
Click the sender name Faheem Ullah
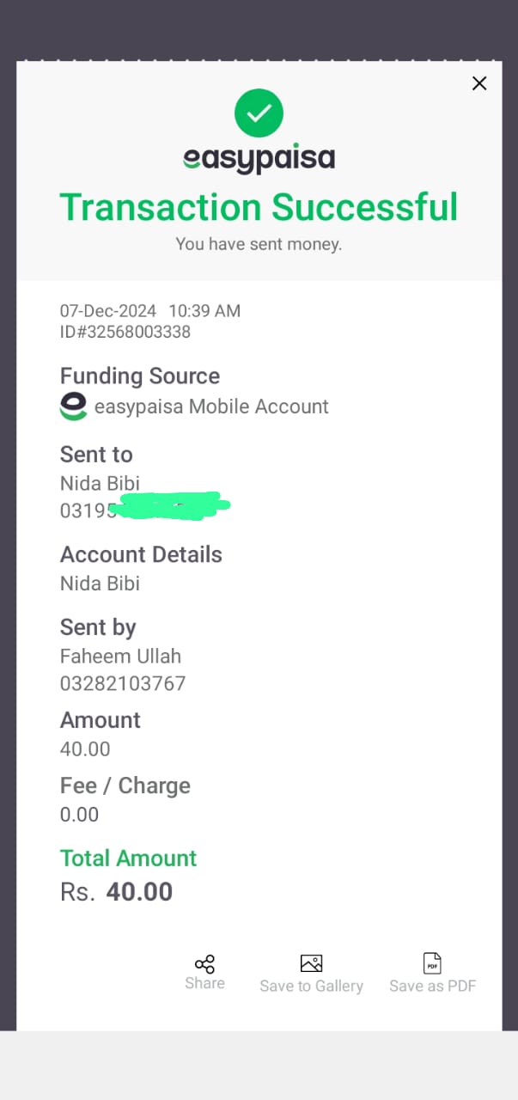coord(120,657)
